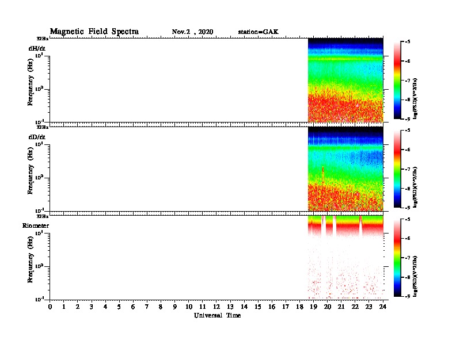Click the dD/dt panel color bar

(397, 169)
